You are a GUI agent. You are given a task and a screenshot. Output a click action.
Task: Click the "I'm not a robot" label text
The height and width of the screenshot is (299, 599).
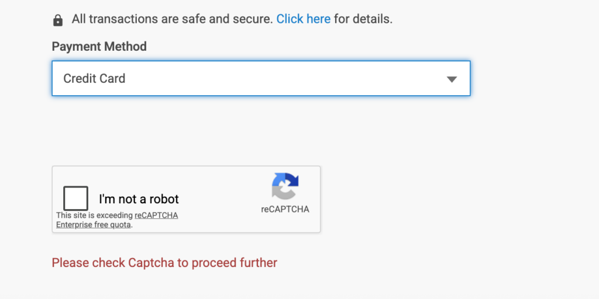139,199
